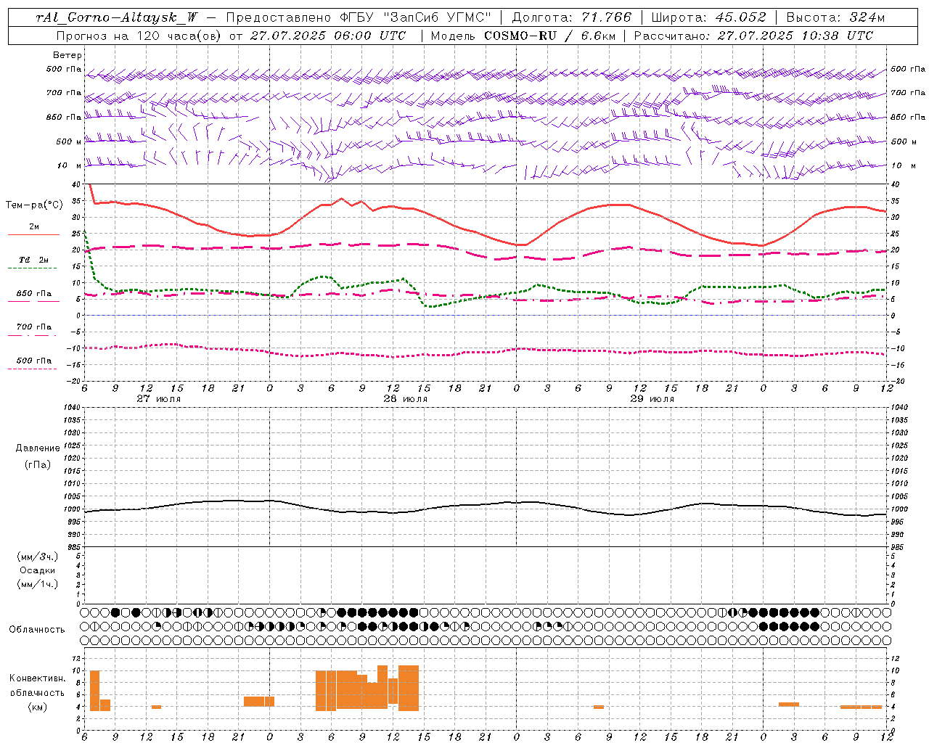Click the orange convective bar near 12 on 28 июля

[393, 691]
